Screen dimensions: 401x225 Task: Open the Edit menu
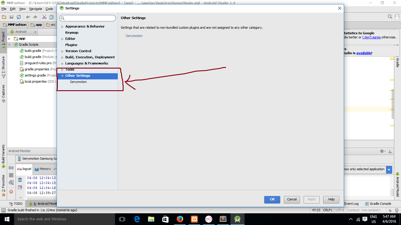click(13, 9)
